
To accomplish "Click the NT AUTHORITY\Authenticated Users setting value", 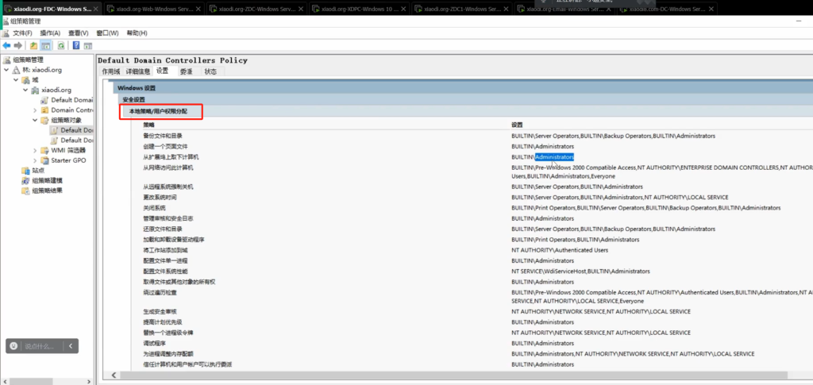I will [x=560, y=250].
